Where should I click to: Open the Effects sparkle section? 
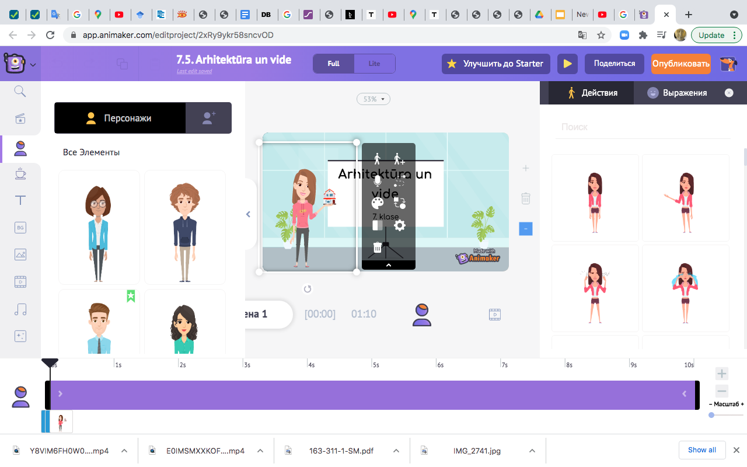[x=20, y=336]
